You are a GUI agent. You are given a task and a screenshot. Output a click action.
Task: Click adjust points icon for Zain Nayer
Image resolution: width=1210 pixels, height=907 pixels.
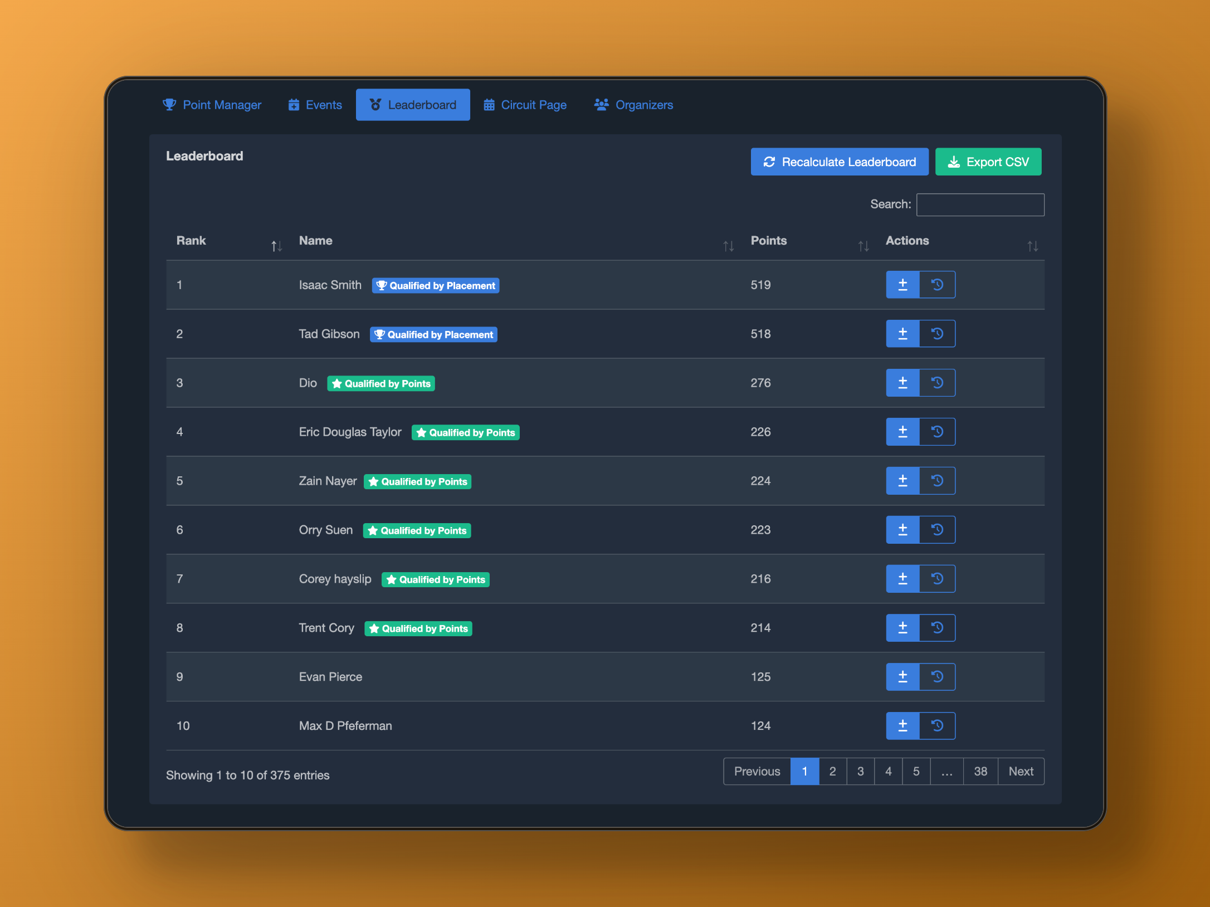902,481
